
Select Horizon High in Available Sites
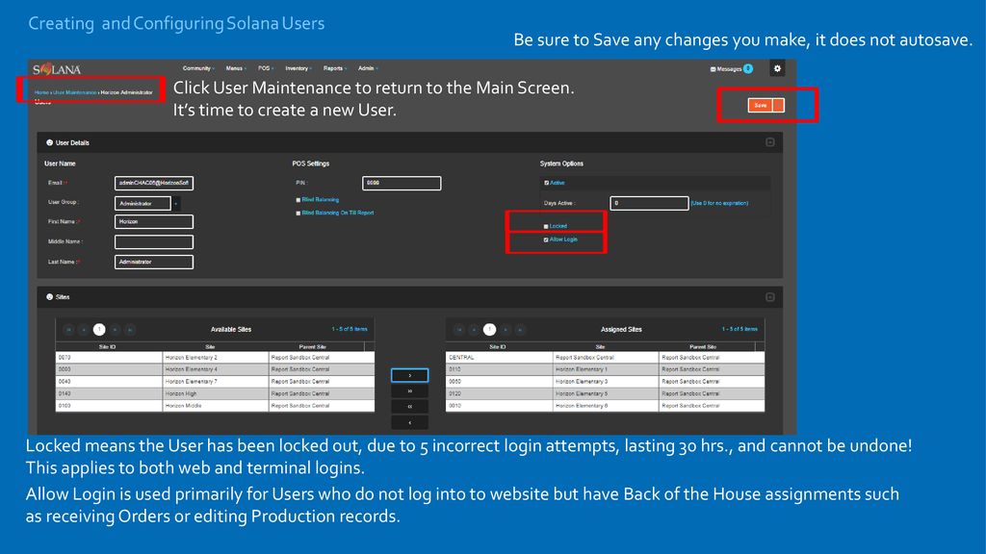pyautogui.click(x=215, y=393)
